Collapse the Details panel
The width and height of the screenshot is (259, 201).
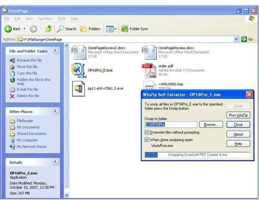55,162
